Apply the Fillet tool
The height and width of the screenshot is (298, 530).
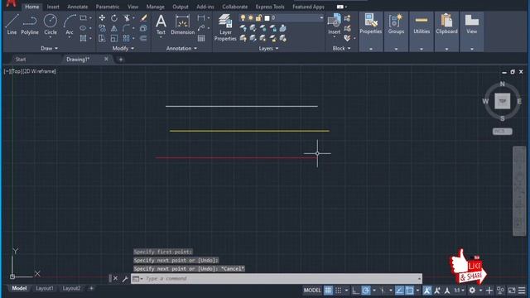[x=127, y=28]
